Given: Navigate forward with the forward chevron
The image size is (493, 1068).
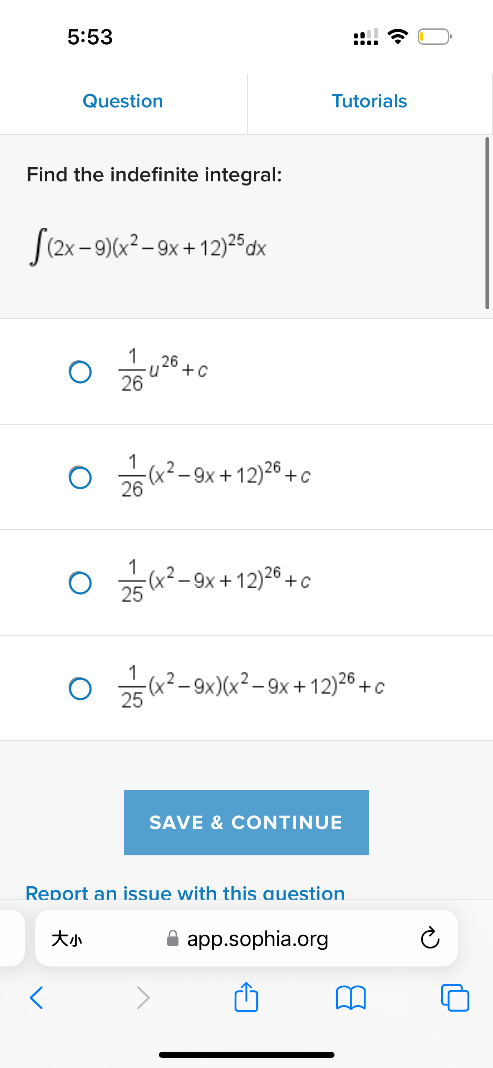Looking at the screenshot, I should (x=144, y=999).
